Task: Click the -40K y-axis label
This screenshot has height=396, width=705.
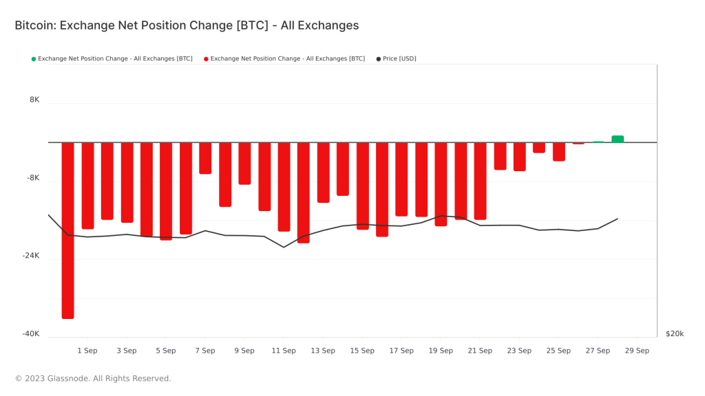Action: point(31,334)
